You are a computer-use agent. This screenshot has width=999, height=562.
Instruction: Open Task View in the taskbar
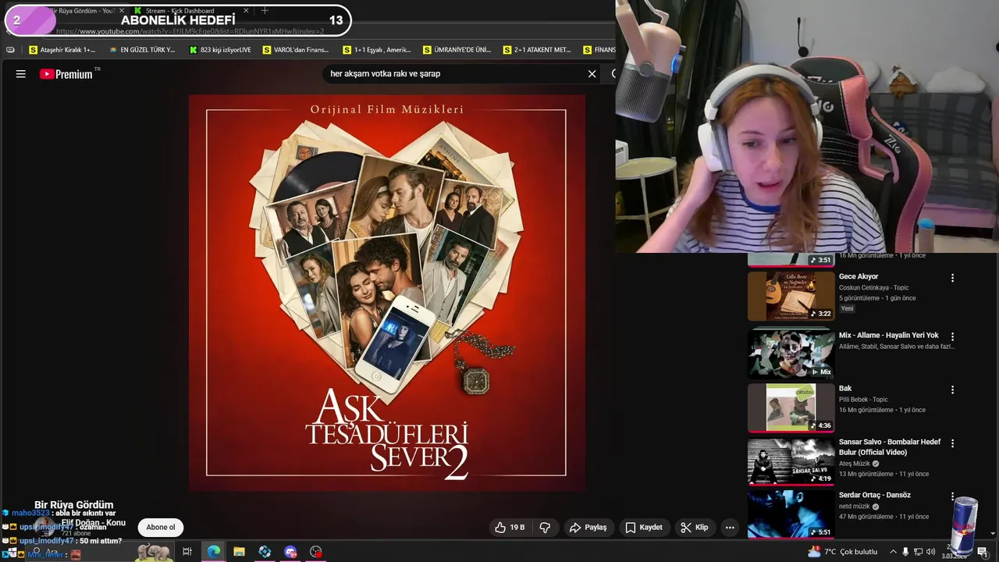[x=187, y=552]
